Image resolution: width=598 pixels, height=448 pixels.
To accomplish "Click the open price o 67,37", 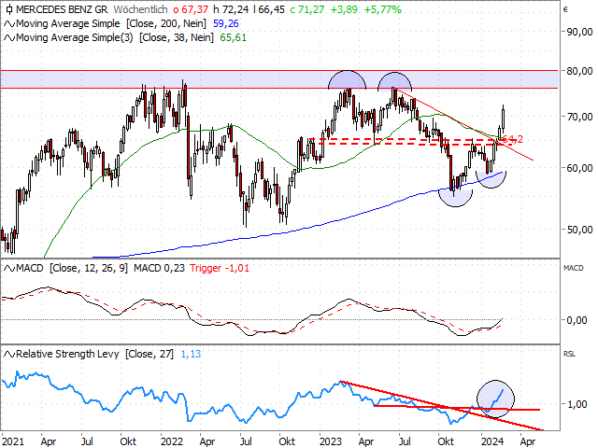I will (x=190, y=9).
